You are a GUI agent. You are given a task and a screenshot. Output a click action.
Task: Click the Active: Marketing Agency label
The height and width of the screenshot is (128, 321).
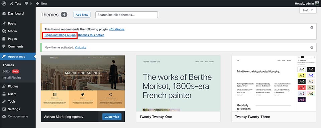tap(64, 117)
